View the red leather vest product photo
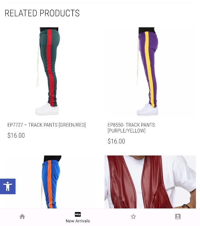200x226 pixels. tap(150, 182)
